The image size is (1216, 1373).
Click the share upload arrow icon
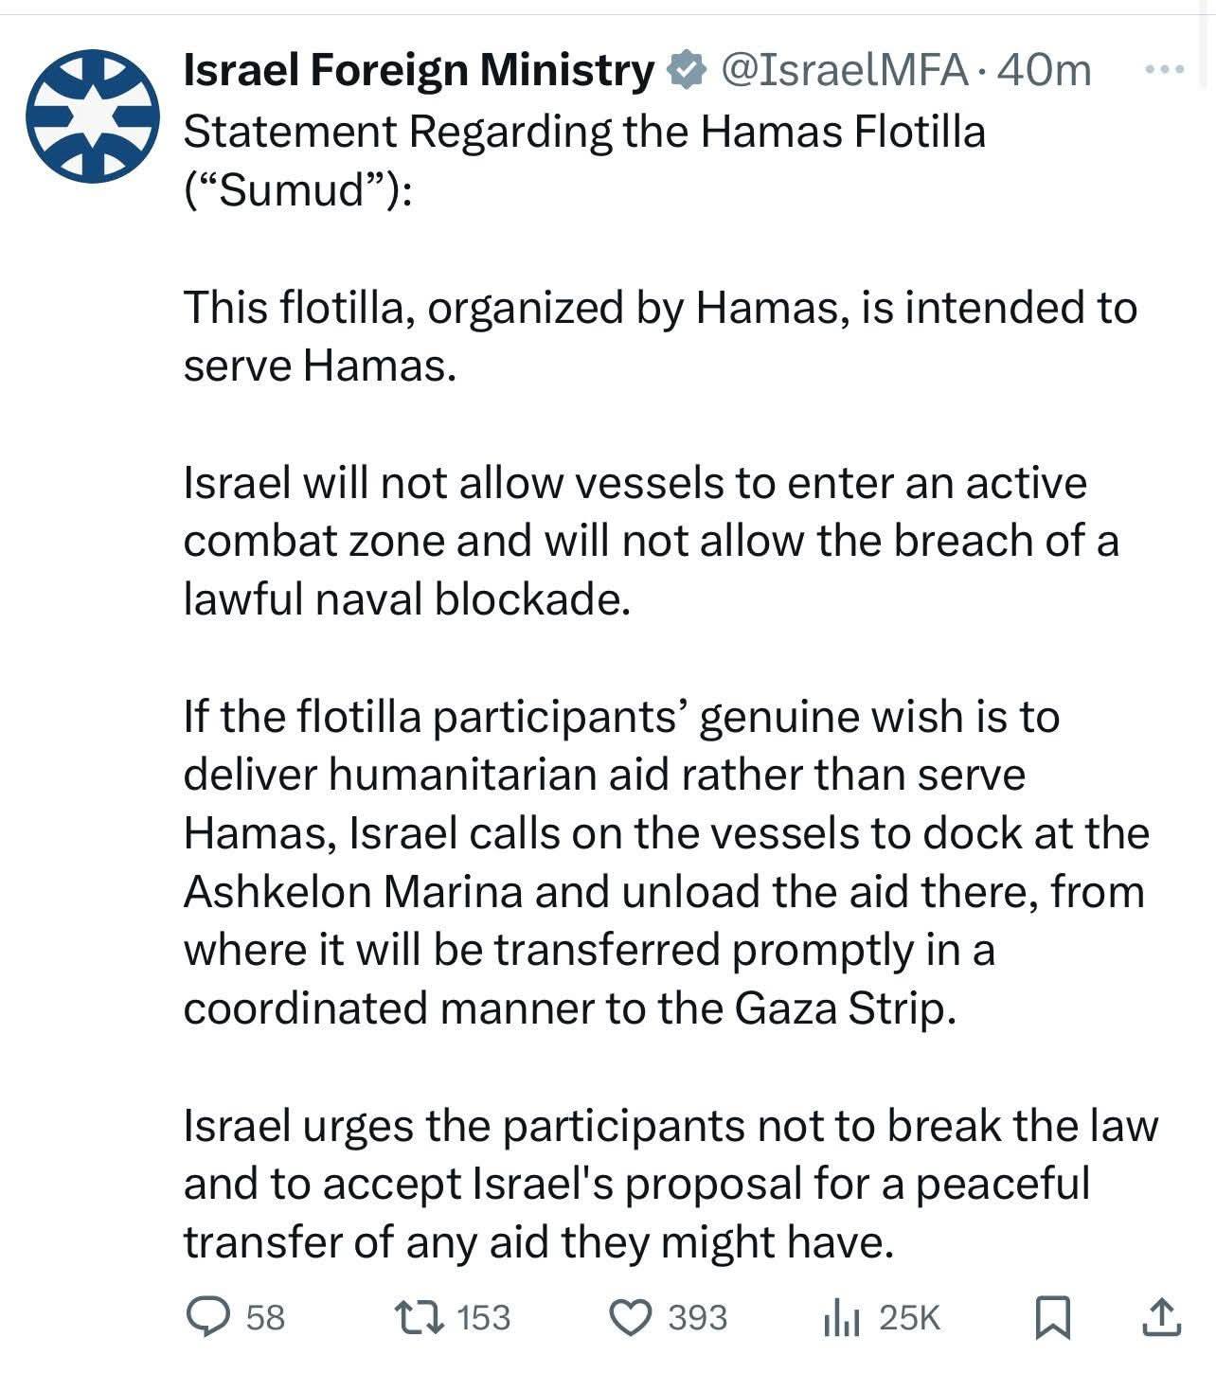click(1161, 1317)
